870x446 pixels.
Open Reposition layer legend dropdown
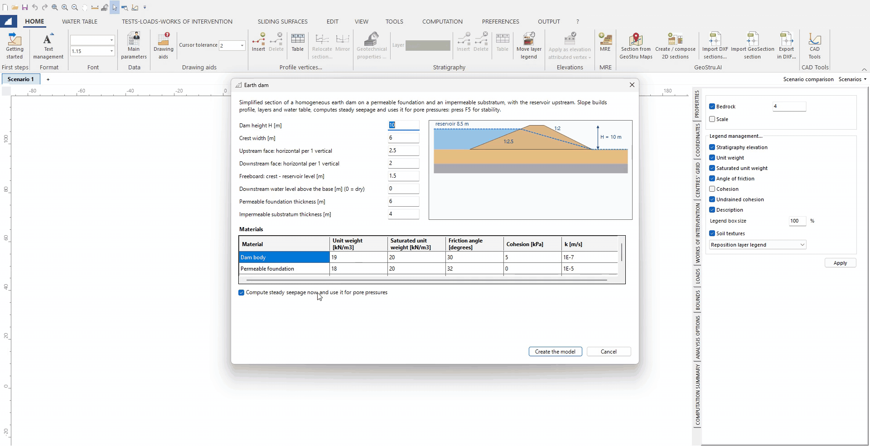758,245
